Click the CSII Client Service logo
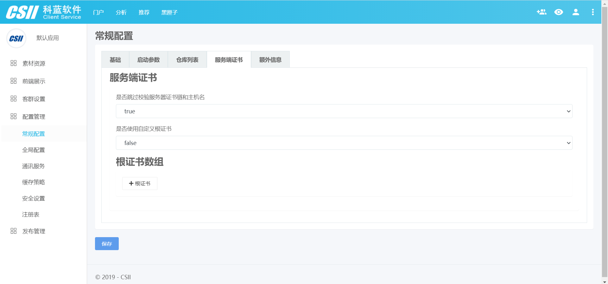The height and width of the screenshot is (284, 608). pyautogui.click(x=44, y=12)
